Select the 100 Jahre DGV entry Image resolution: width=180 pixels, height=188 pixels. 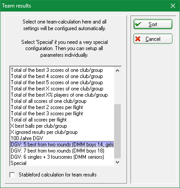[62, 138]
